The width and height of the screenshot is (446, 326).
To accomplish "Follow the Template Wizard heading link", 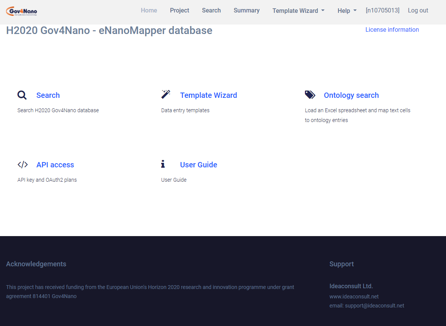I will tap(208, 96).
